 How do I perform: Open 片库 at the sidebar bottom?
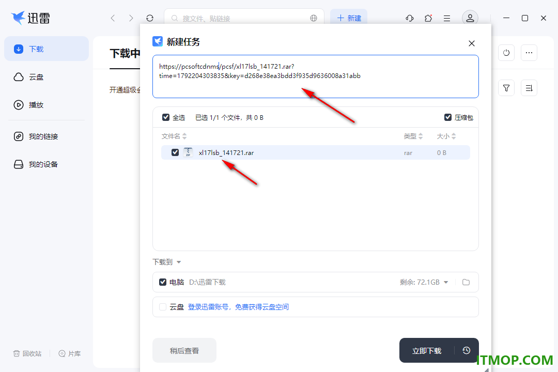70,353
